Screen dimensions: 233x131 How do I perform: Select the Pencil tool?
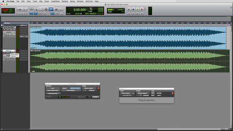tap(61, 9)
